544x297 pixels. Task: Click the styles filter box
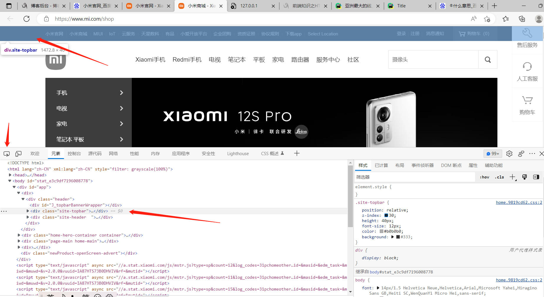(415, 177)
